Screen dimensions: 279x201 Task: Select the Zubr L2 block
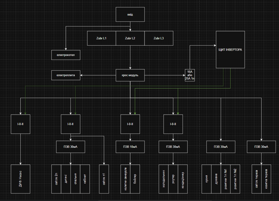(130, 38)
